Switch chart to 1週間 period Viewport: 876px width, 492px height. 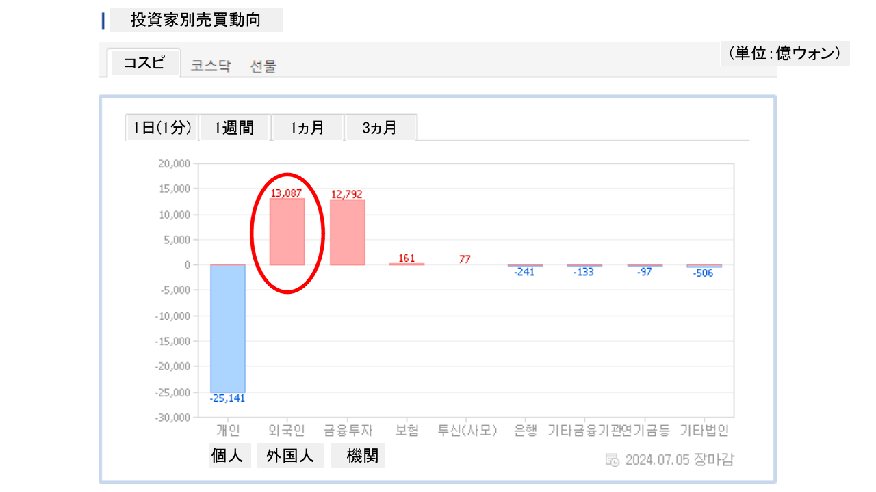[234, 128]
